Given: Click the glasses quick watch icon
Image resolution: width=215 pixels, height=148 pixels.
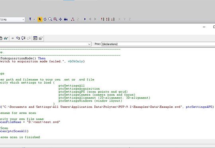Looking at the screenshot, I should (6, 38).
